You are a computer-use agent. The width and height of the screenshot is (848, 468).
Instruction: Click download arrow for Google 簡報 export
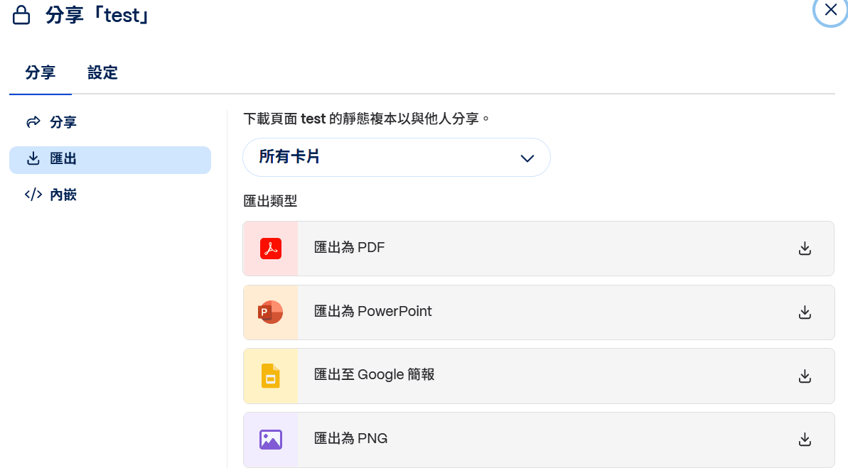pos(805,376)
